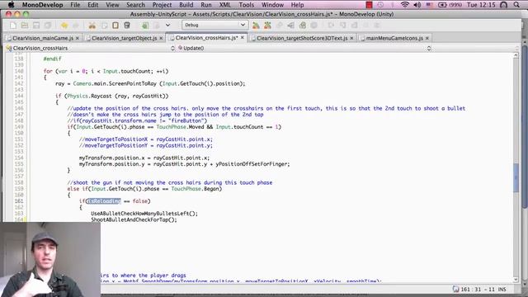528x297 pixels.
Task: Open the Project menu
Action: (162, 5)
